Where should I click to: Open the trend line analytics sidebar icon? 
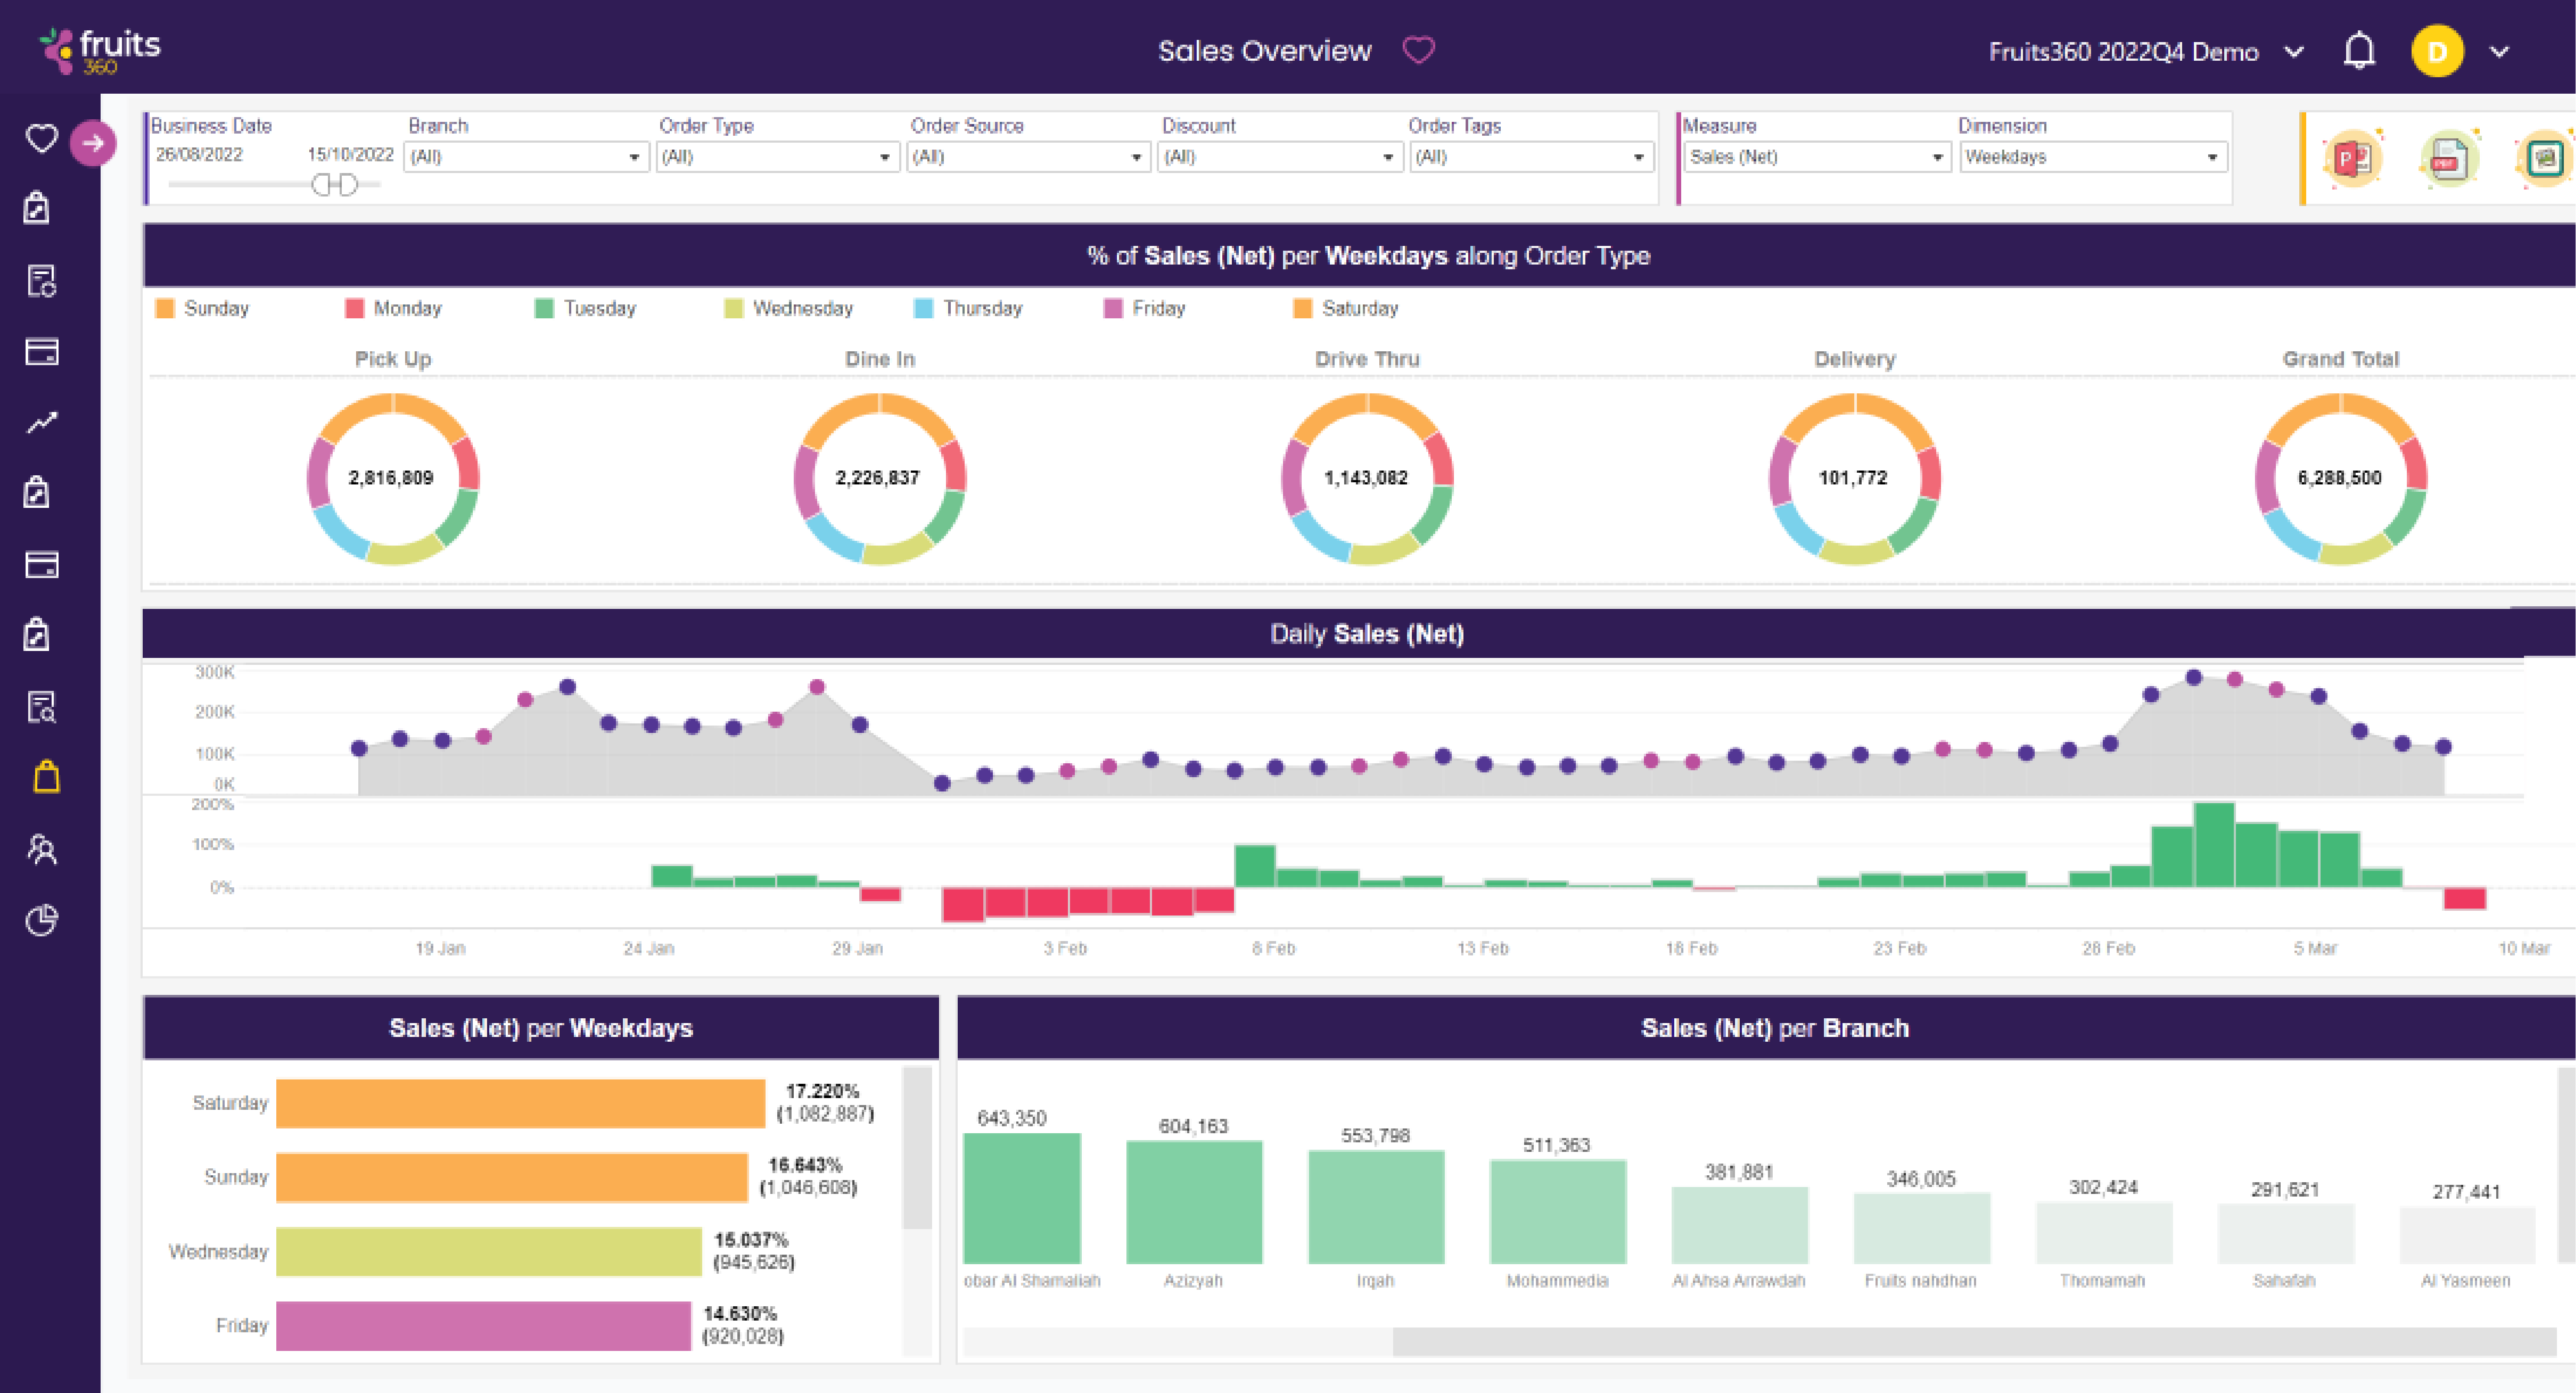(x=41, y=423)
